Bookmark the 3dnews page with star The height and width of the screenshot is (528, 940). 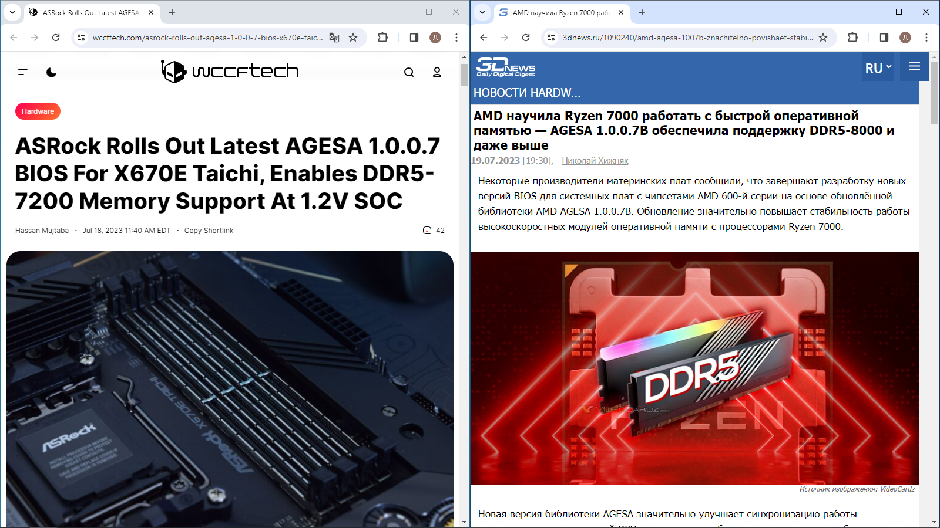(823, 38)
